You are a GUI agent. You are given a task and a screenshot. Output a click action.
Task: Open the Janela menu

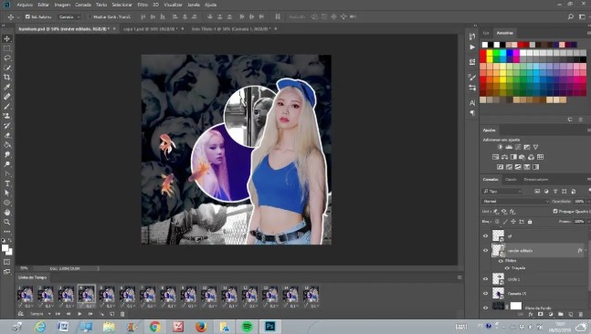(x=194, y=5)
